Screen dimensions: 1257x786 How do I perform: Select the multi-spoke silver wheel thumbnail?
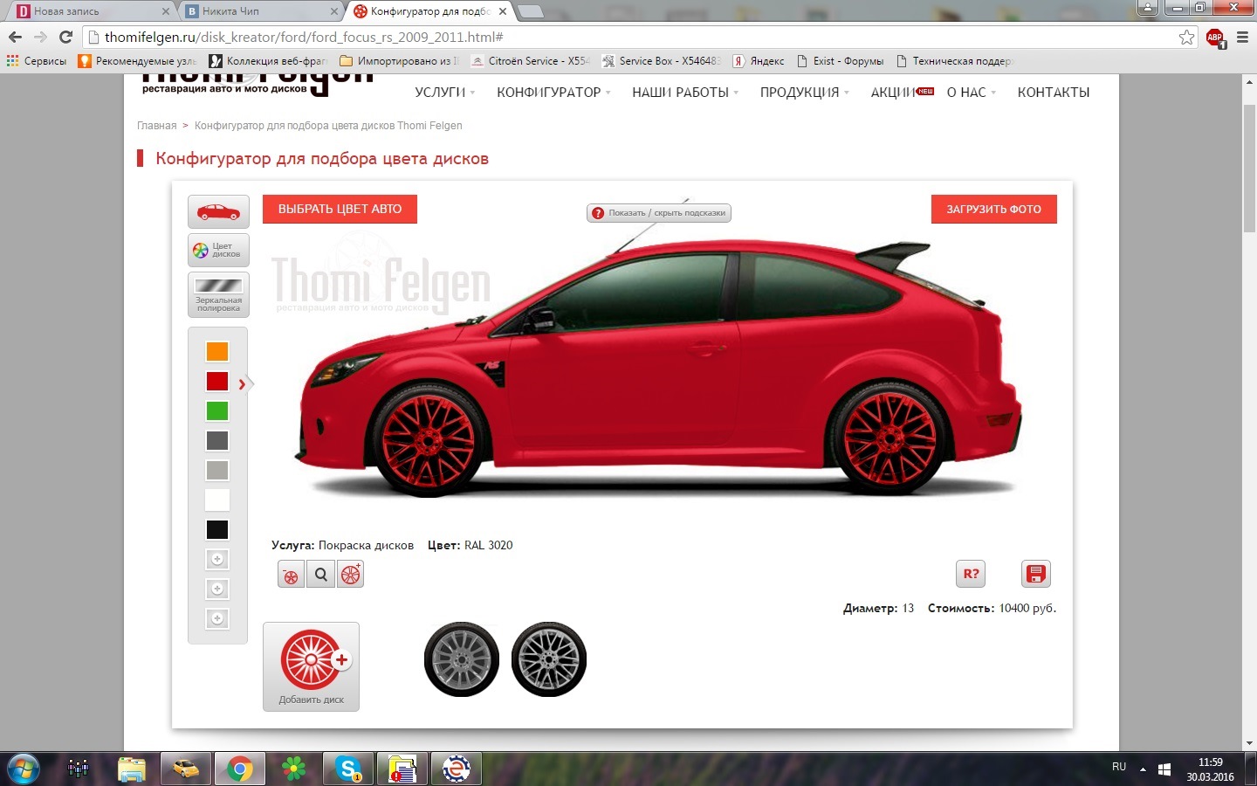[462, 659]
